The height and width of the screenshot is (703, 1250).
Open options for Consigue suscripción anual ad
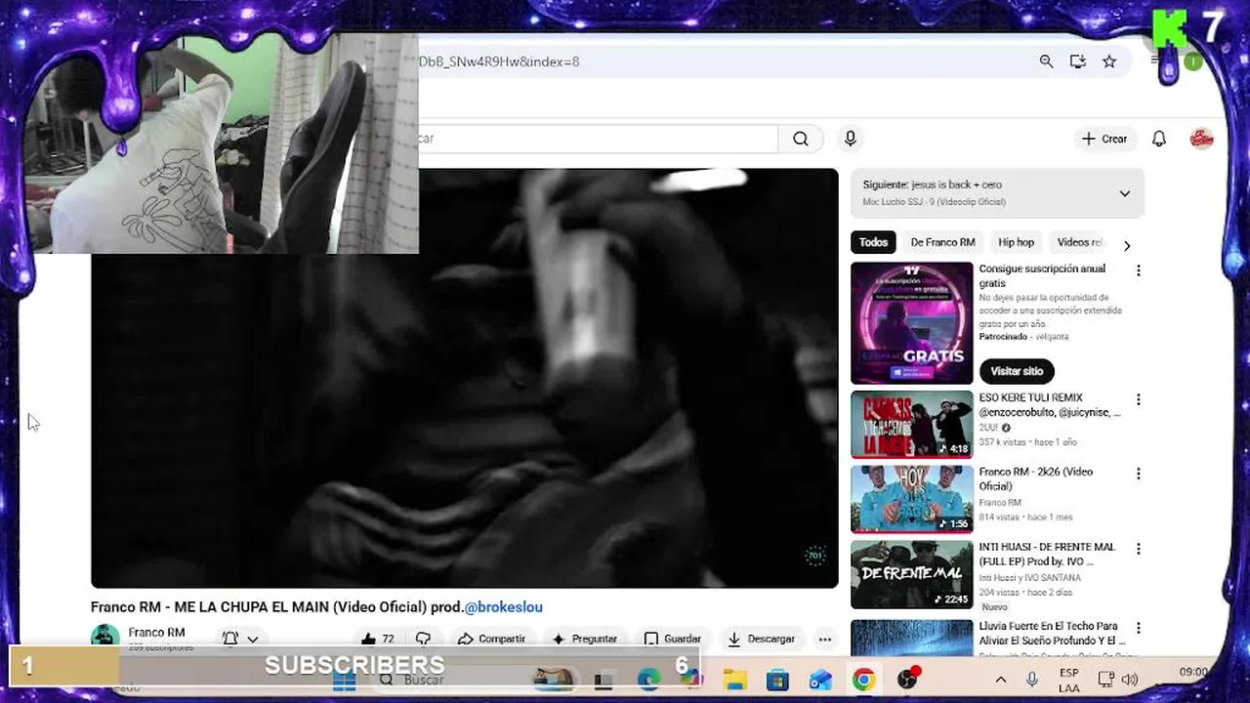point(1138,270)
